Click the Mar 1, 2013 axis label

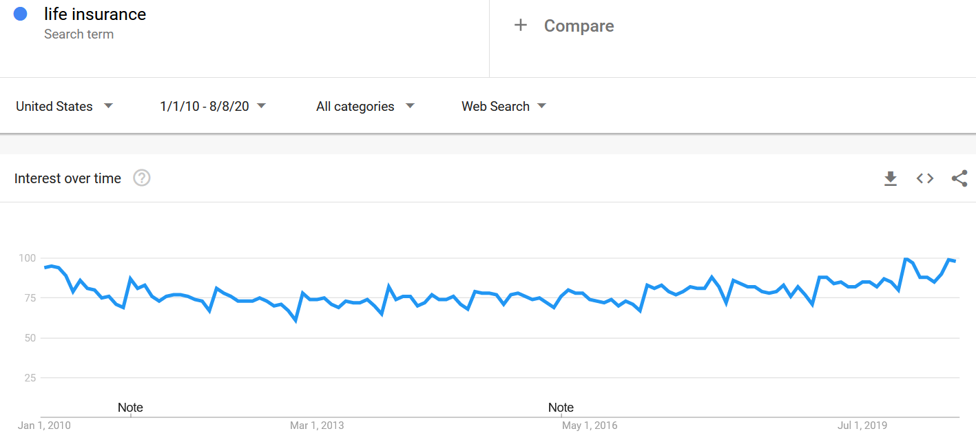pos(317,426)
